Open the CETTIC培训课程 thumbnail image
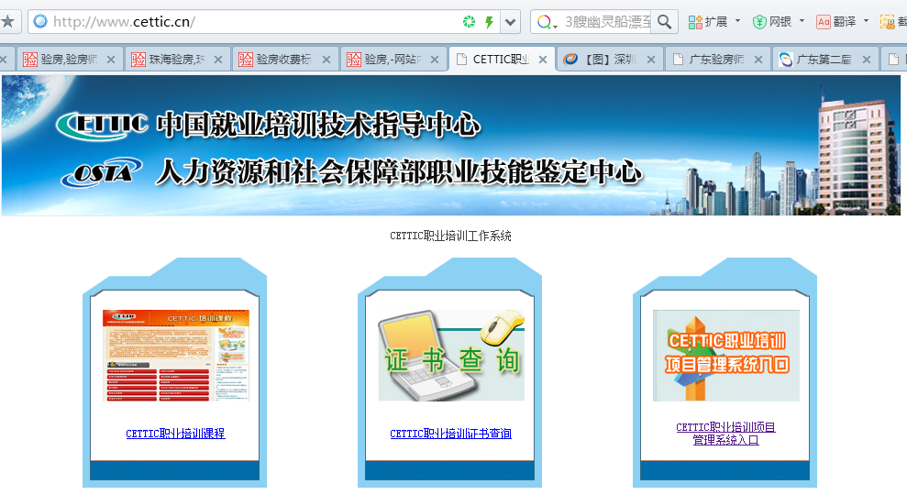907x495 pixels. 176,356
